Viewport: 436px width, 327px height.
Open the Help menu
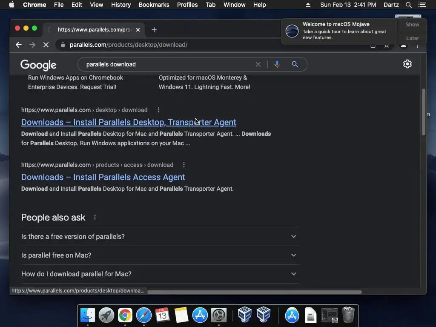[259, 5]
